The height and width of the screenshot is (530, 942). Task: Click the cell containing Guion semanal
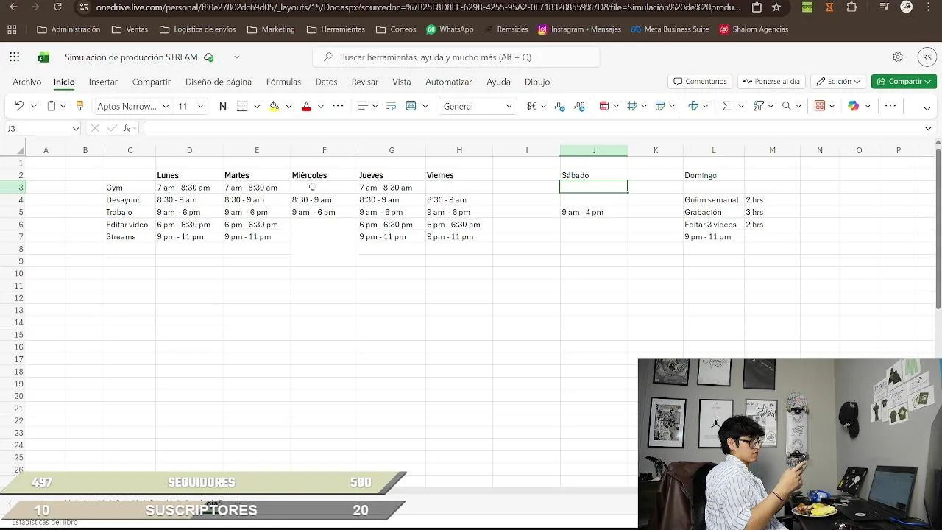click(713, 200)
